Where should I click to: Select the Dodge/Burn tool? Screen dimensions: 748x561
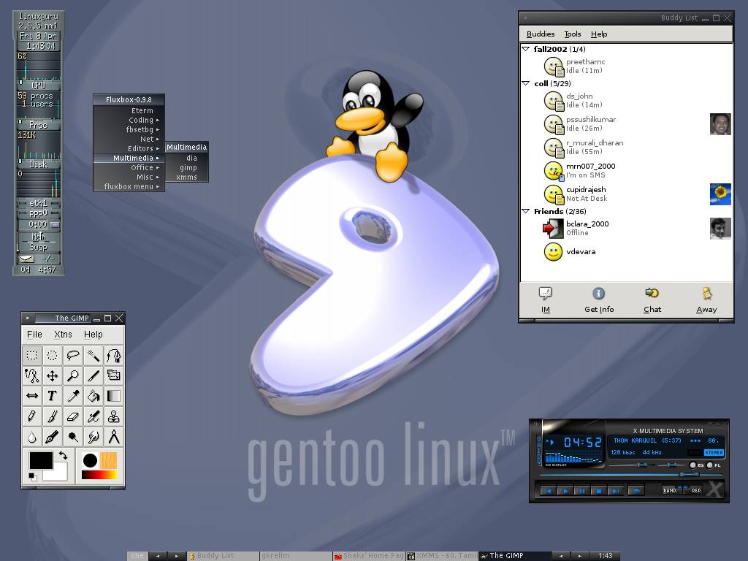[73, 437]
